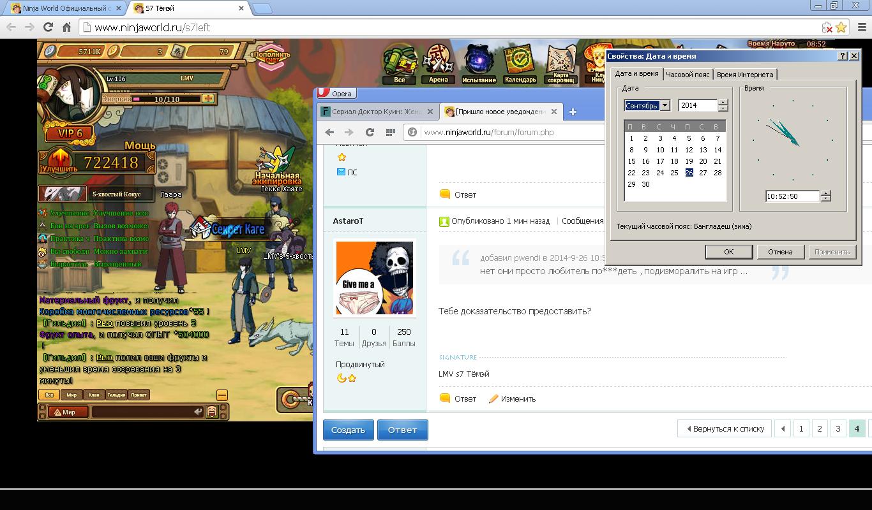Viewport: 872px width, 510px height.
Task: Switch to the Время Интернета tab
Action: 745,75
